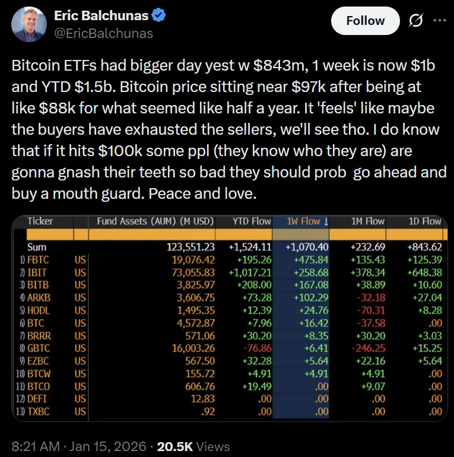Sort by the 1W Flow column header
Viewport: 454px width, 457px height.
[308, 221]
